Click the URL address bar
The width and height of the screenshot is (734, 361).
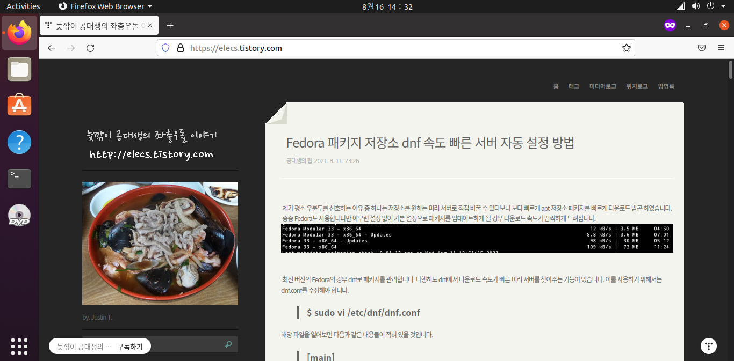pyautogui.click(x=397, y=48)
